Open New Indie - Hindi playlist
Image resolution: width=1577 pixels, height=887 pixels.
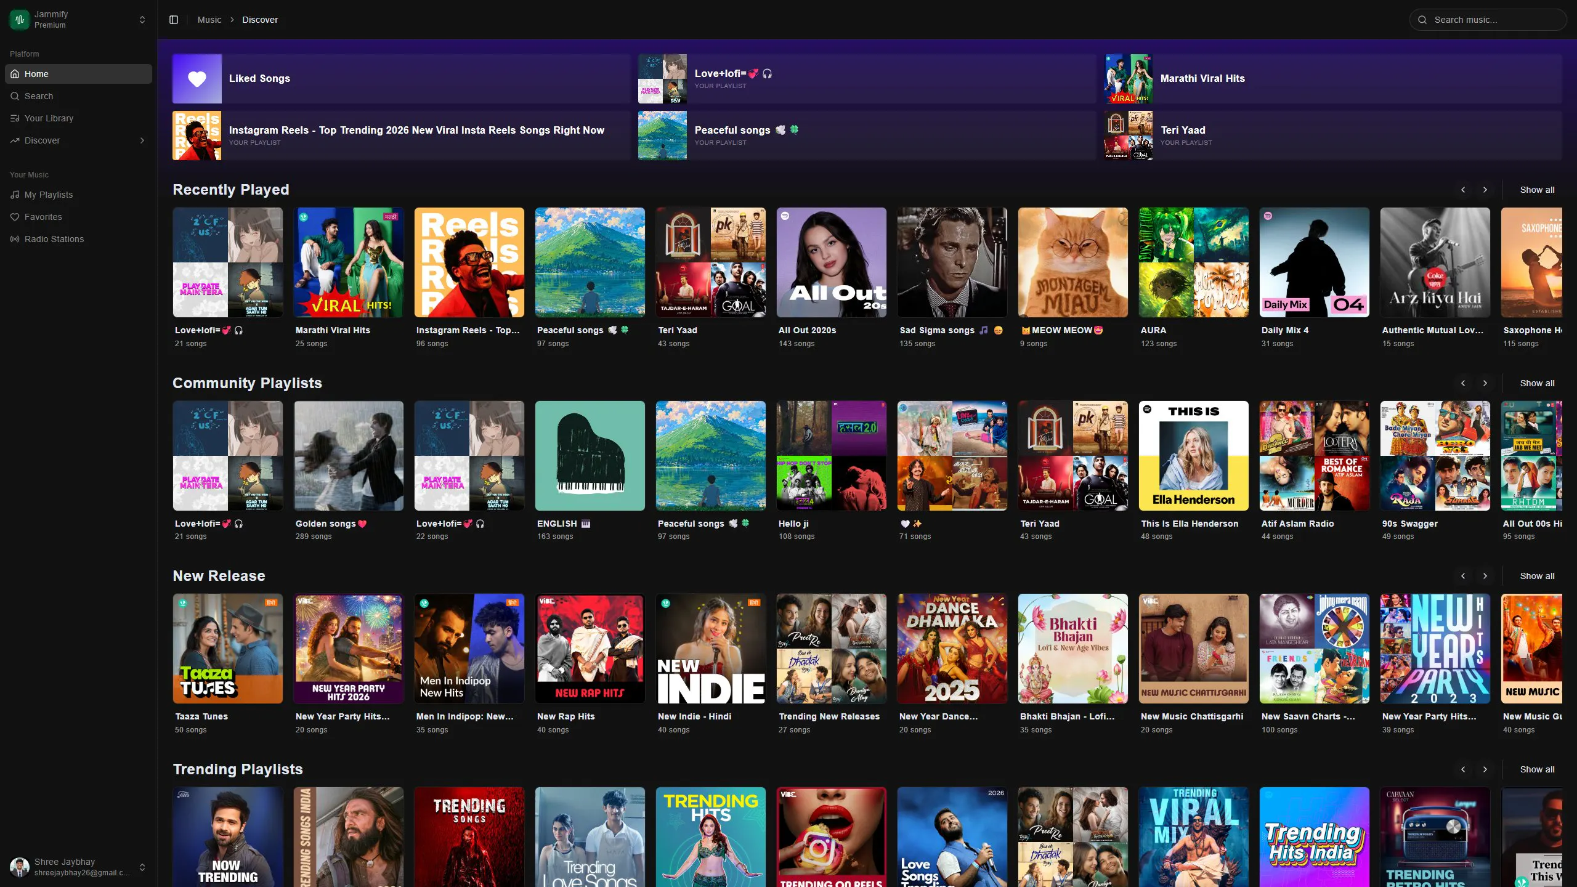pyautogui.click(x=711, y=649)
